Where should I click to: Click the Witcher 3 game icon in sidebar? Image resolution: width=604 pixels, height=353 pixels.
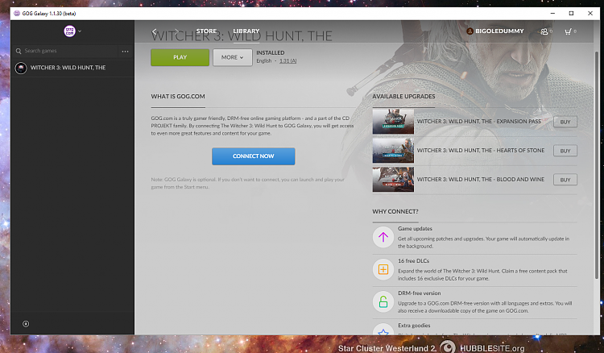pyautogui.click(x=21, y=69)
